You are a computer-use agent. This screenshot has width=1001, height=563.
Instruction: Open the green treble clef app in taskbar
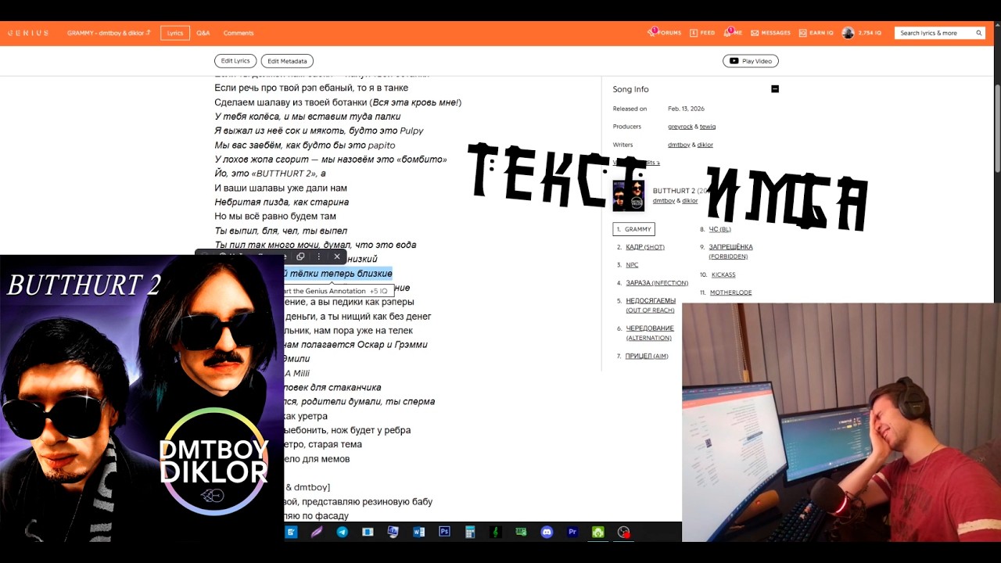click(496, 532)
